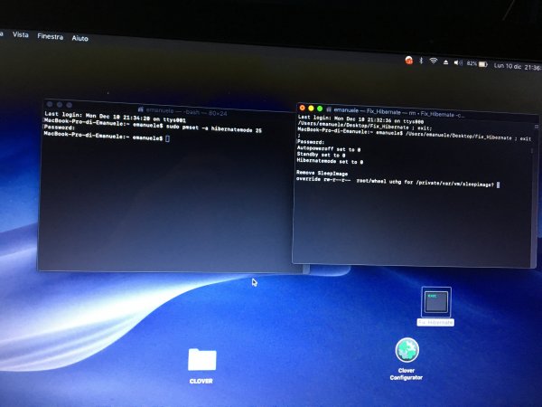Click the eject icon in menu bar

click(x=446, y=62)
